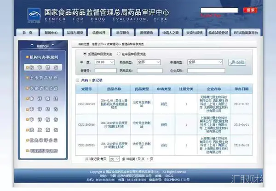Click the company name in the 2018-11-07 row

214,104
